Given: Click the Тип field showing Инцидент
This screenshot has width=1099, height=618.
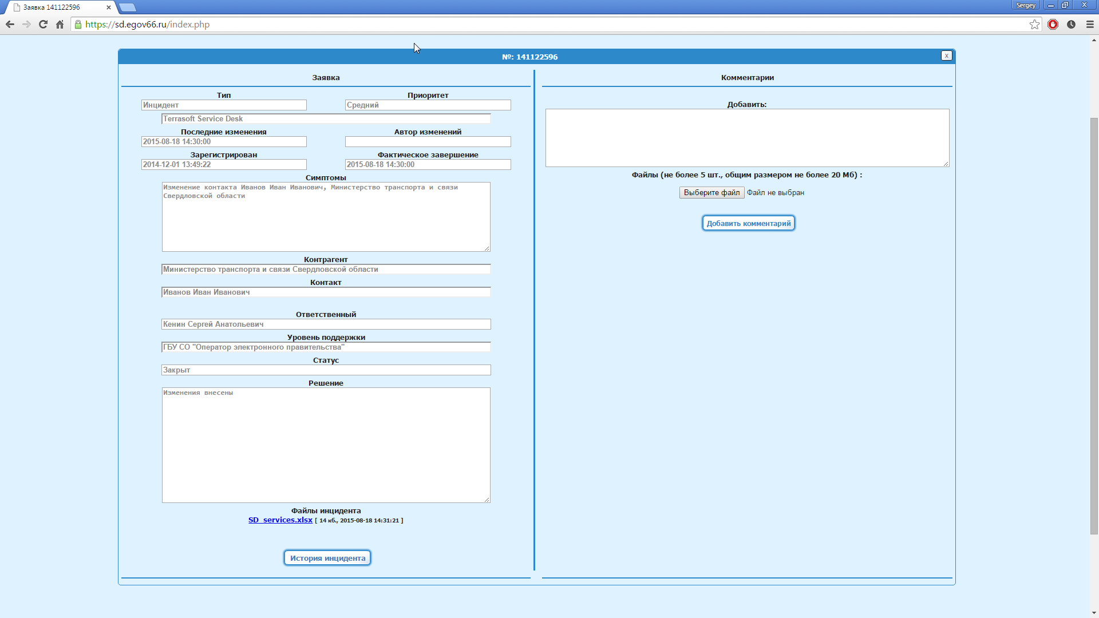Looking at the screenshot, I should 224,105.
